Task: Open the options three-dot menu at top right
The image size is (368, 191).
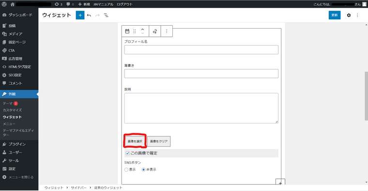Action: 357,16
